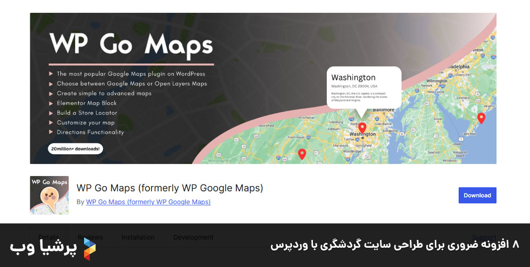Click the arrow bullet beside Build a Store Locator
This screenshot has height=267, width=530.
pos(51,113)
